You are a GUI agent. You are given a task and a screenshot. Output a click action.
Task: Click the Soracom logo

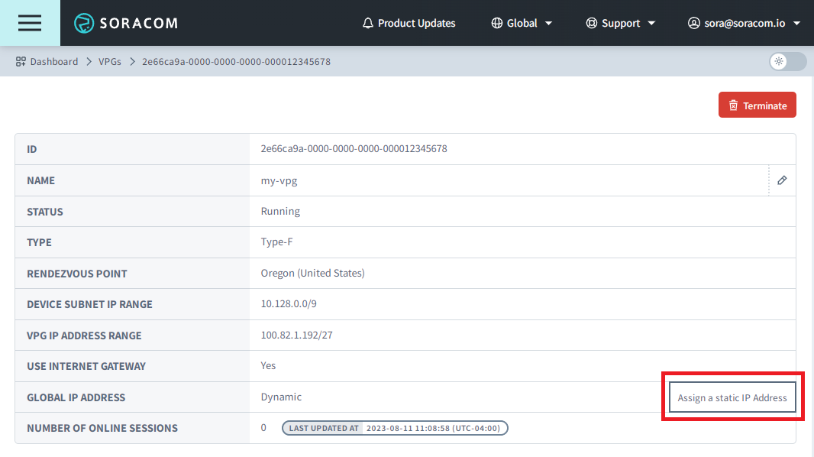(124, 23)
